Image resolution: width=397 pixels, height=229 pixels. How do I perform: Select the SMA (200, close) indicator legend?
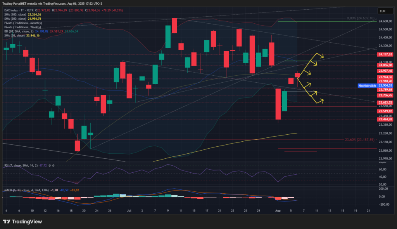point(16,19)
